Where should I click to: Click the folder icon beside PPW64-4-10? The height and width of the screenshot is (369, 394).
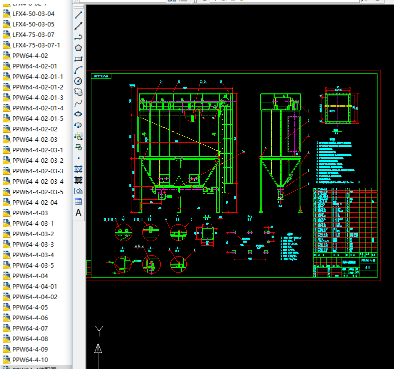coord(6,360)
